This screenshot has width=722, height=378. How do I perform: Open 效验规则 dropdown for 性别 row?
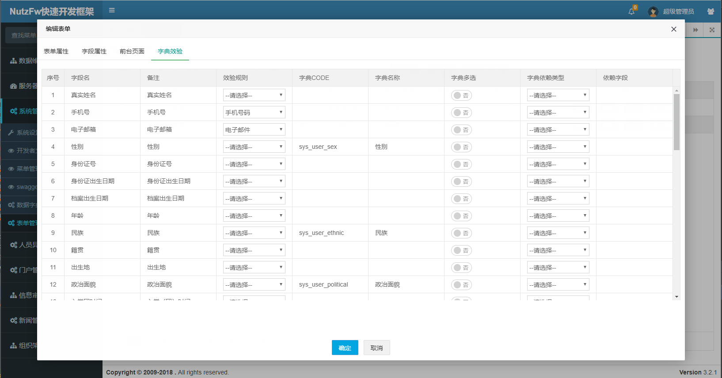(254, 147)
